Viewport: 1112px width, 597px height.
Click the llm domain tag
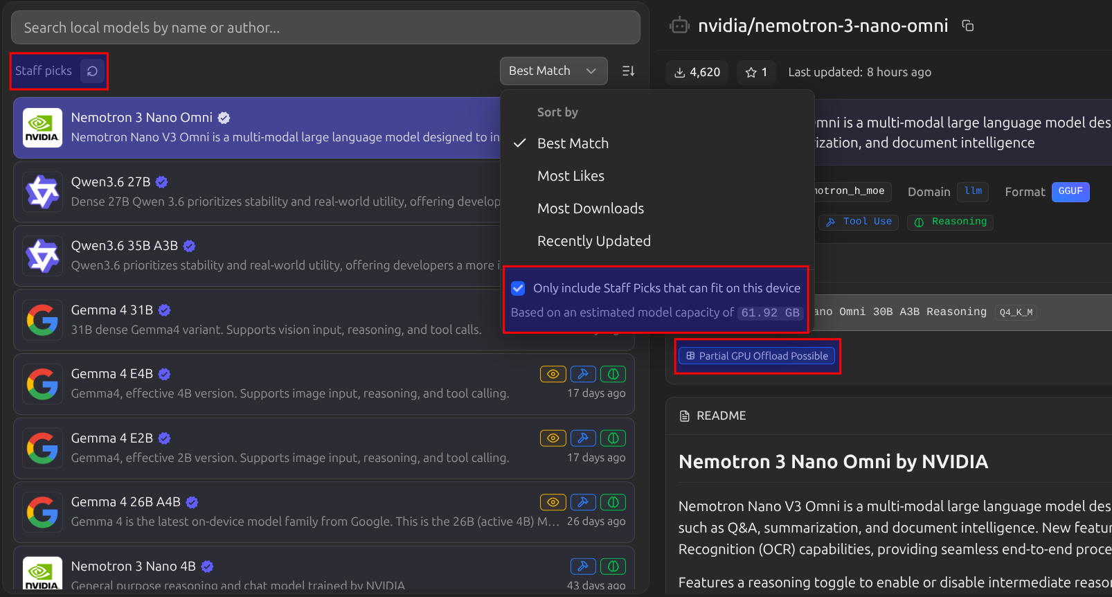coord(973,191)
